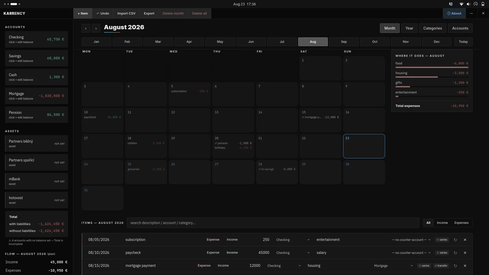Open the About info button
The width and height of the screenshot is (489, 275).
pyautogui.click(x=454, y=13)
